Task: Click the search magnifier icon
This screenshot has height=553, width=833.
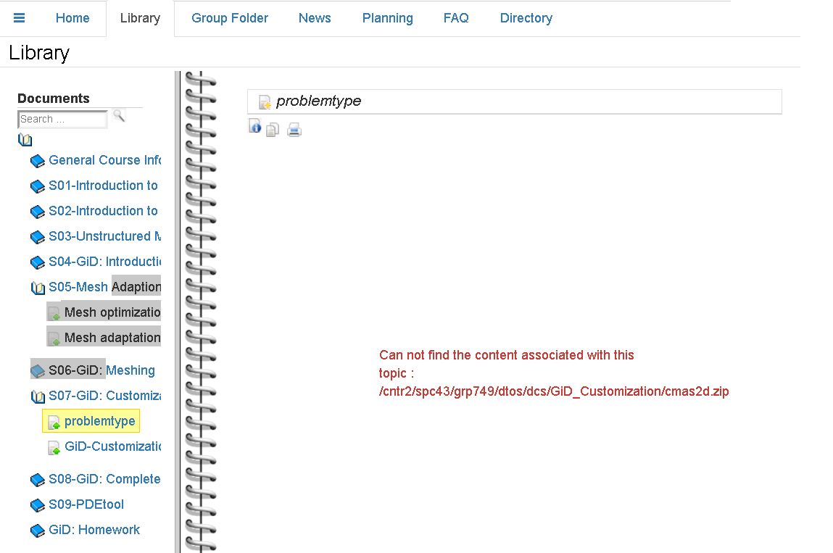Action: (119, 116)
